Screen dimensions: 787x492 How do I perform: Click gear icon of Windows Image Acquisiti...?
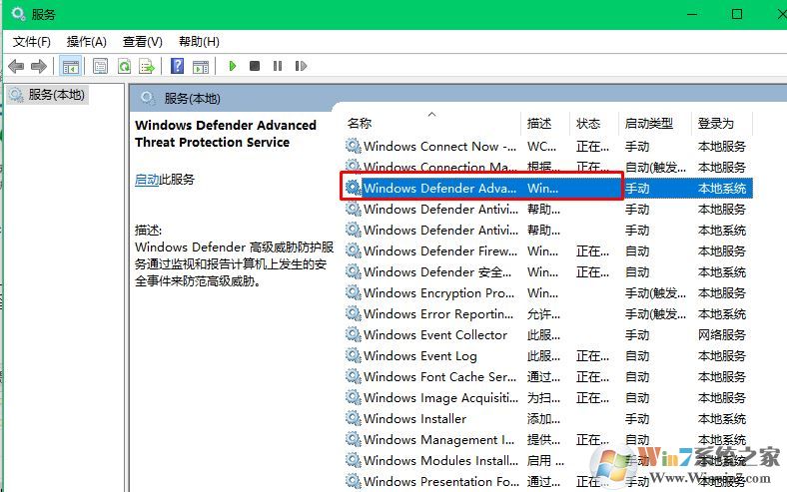pyautogui.click(x=354, y=398)
